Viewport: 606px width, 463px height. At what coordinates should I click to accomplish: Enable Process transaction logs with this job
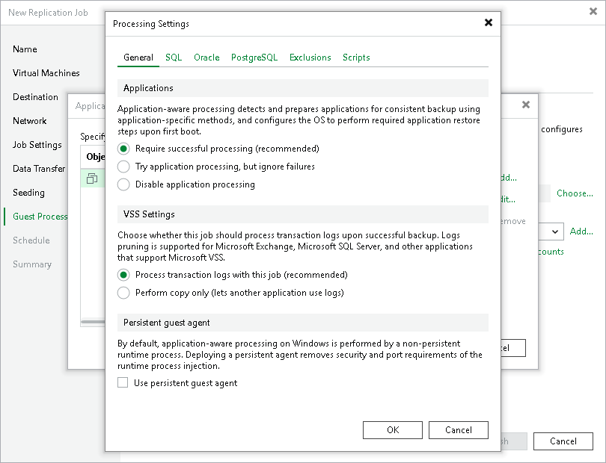pyautogui.click(x=124, y=275)
